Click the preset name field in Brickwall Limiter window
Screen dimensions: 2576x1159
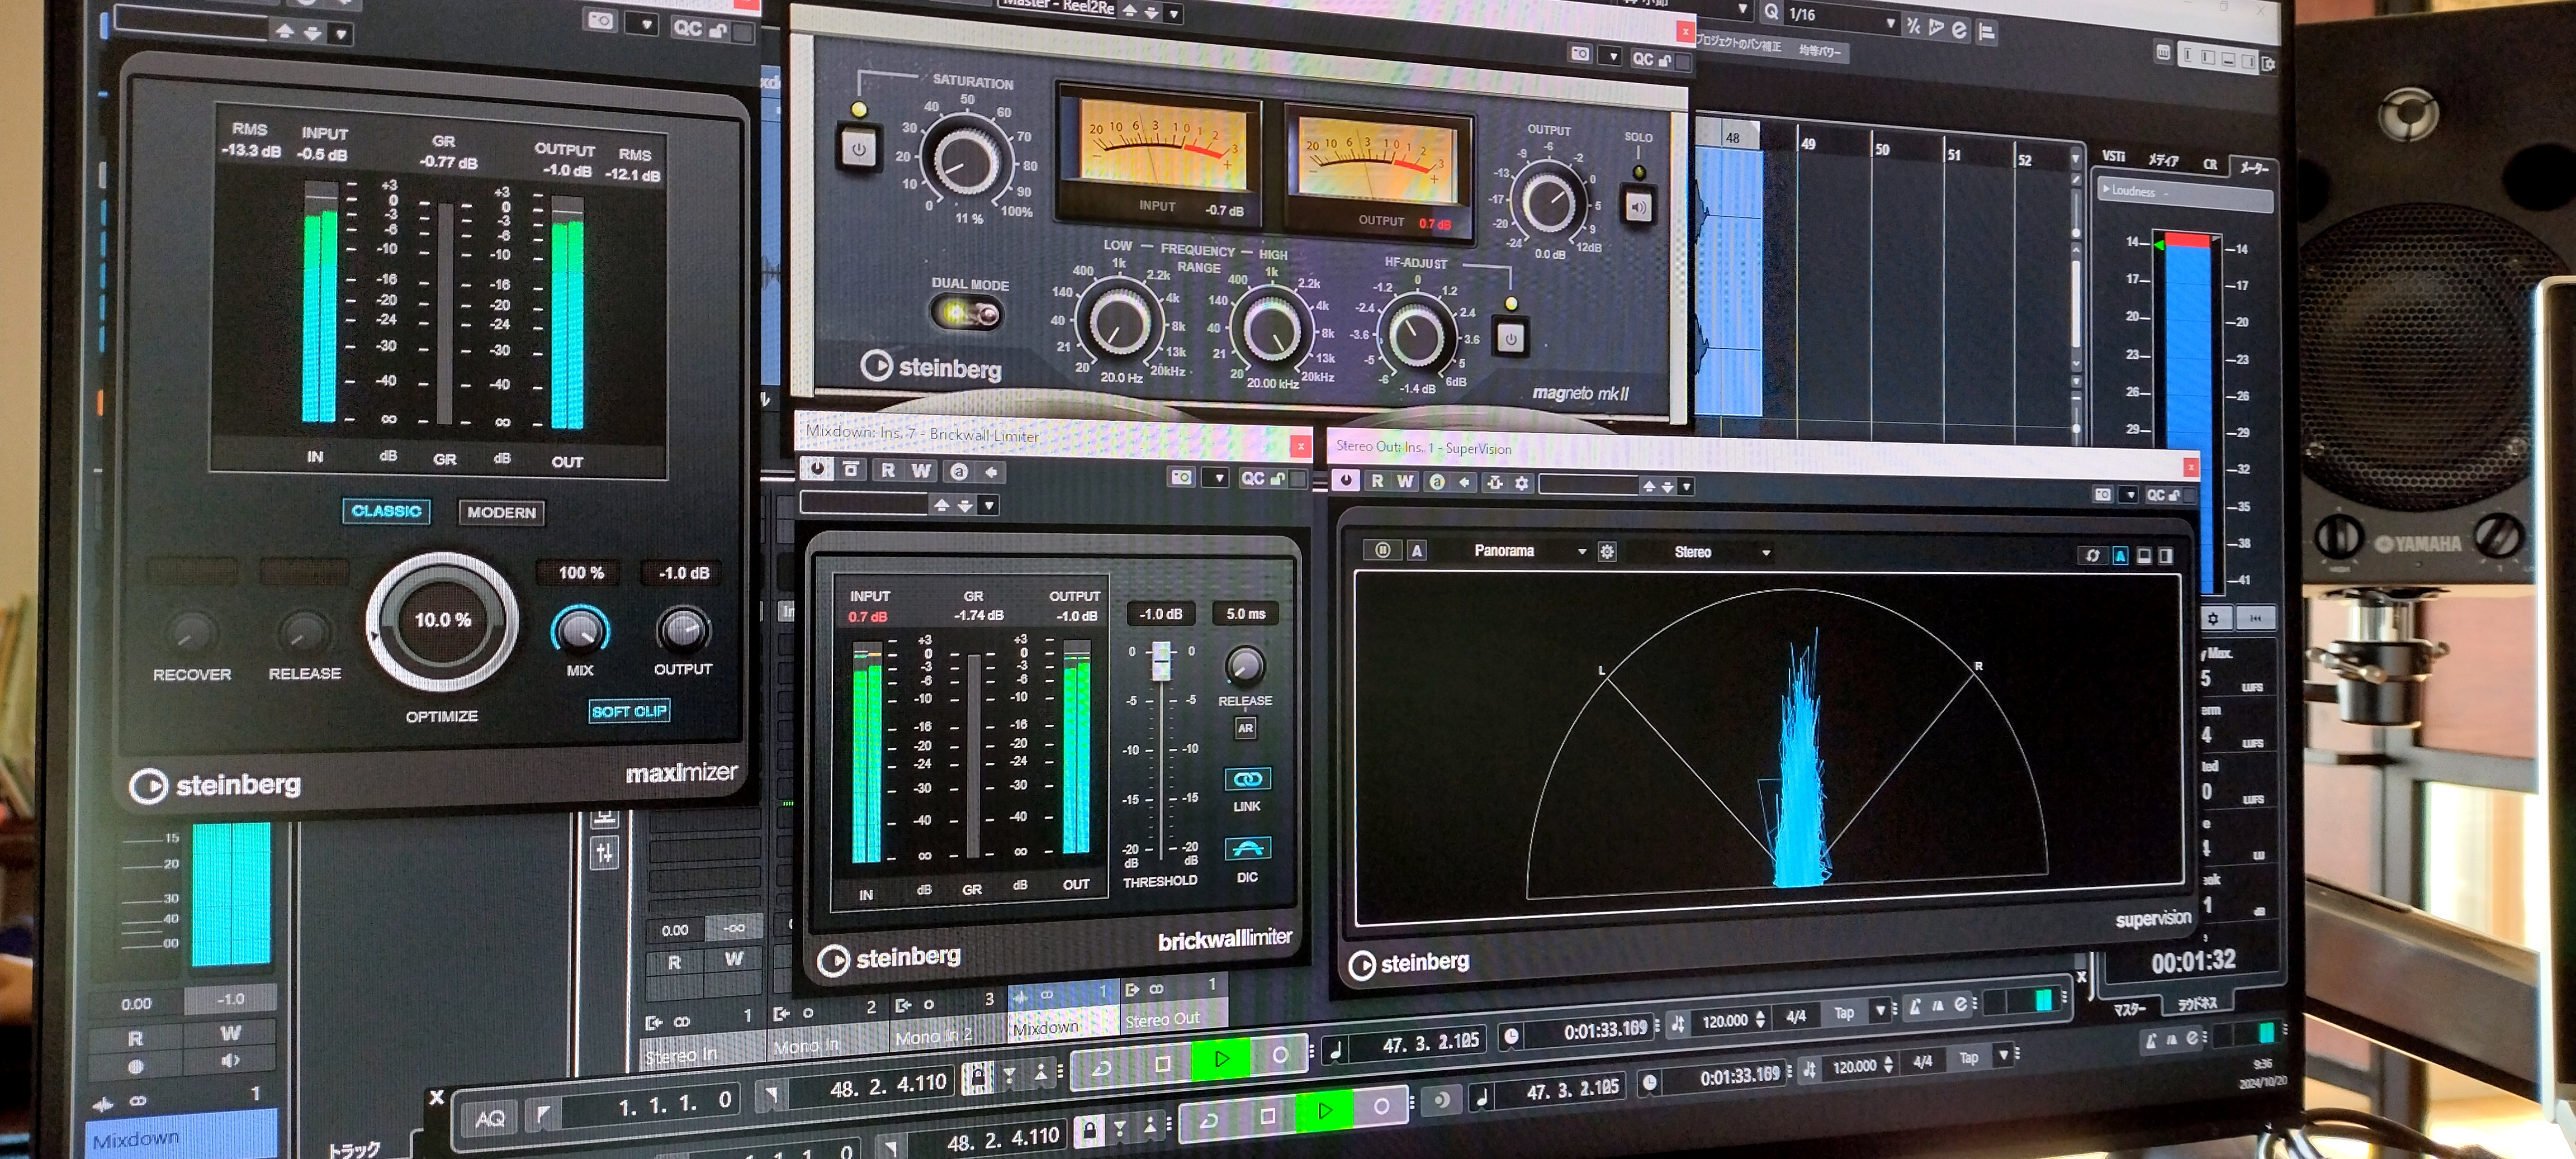(x=864, y=504)
